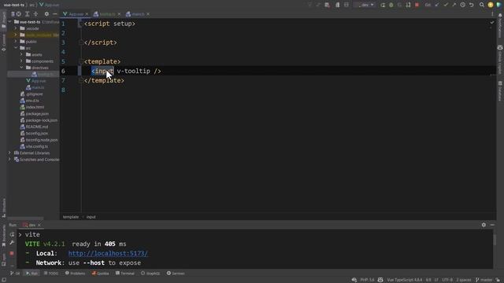Screen dimensions: 504x283
Task: Click the Git commit checkmark icon
Action: [x=446, y=5]
